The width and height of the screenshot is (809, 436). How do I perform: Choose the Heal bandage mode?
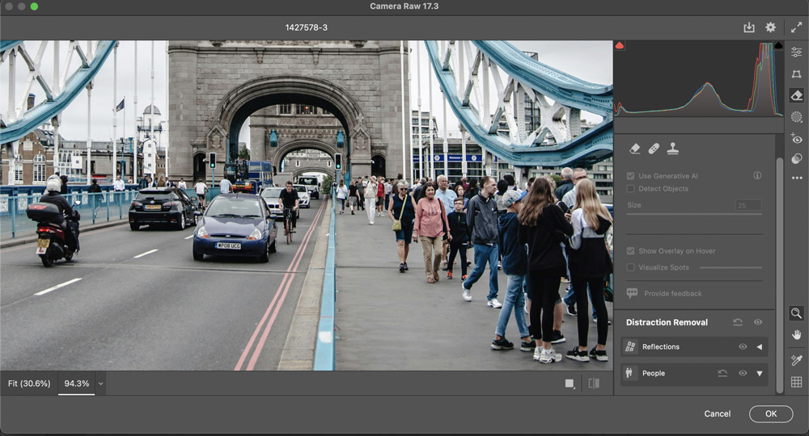(654, 149)
